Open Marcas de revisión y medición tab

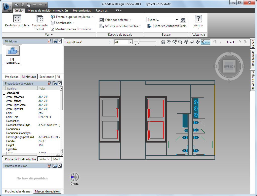click(x=48, y=11)
